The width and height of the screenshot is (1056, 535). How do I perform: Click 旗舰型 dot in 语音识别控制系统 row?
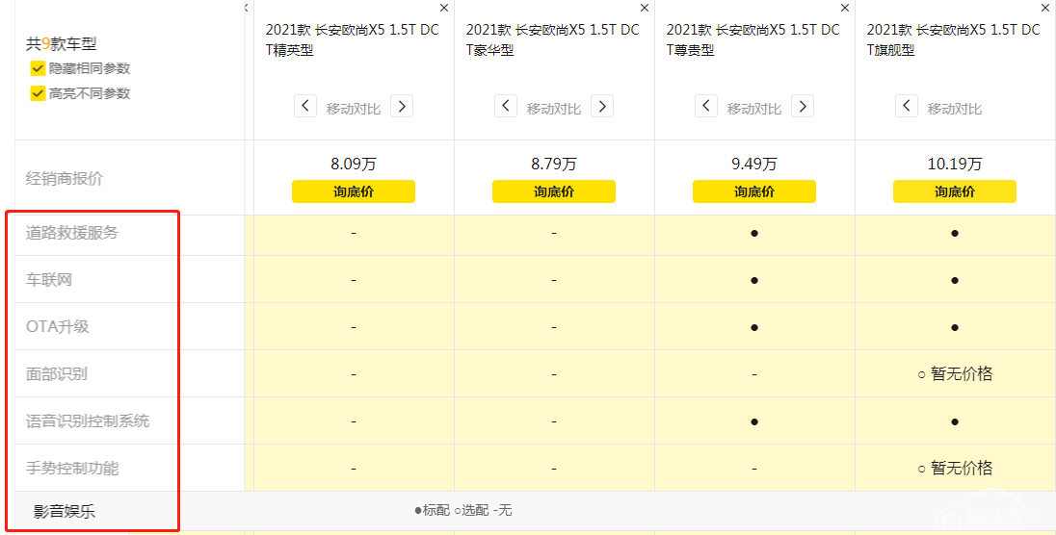tap(954, 422)
